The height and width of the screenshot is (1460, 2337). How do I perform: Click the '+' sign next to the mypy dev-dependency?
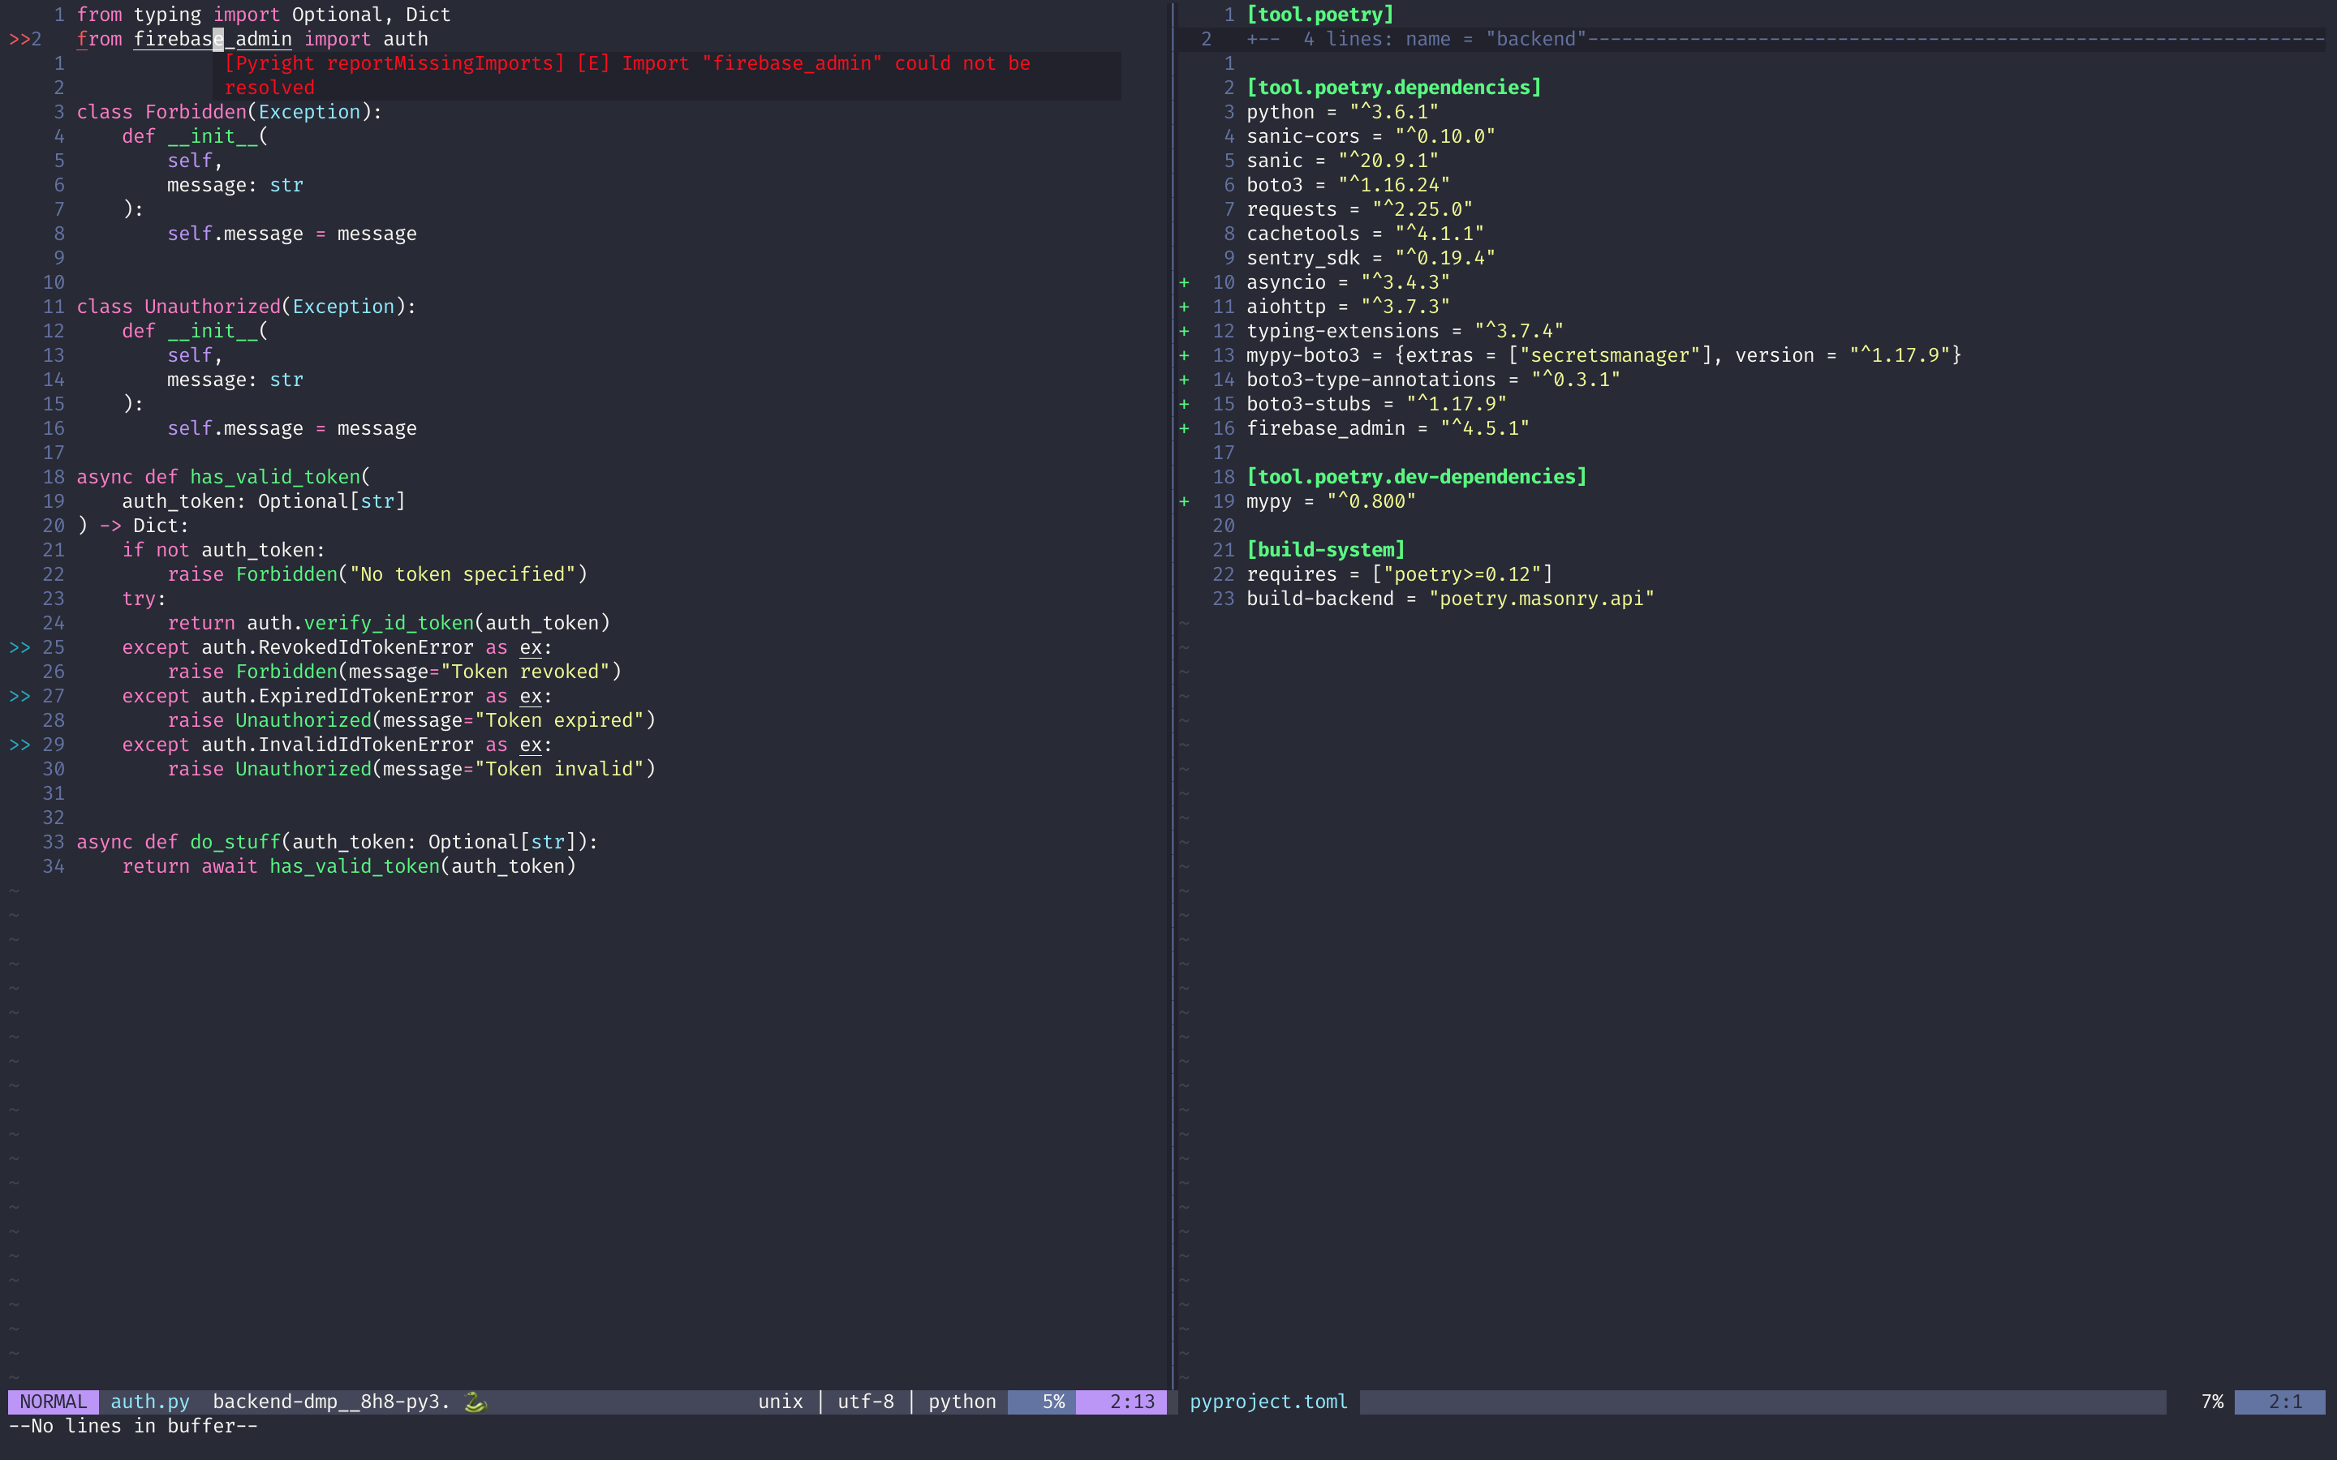click(1184, 500)
